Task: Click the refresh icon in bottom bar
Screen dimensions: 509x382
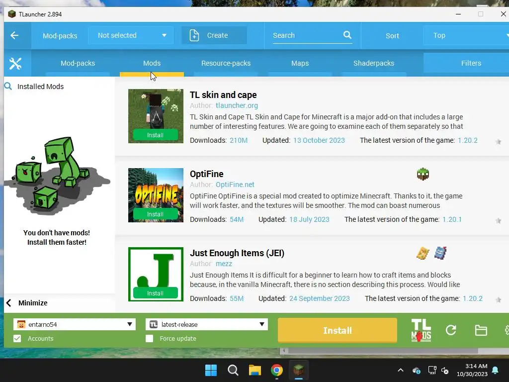Action: pyautogui.click(x=451, y=330)
